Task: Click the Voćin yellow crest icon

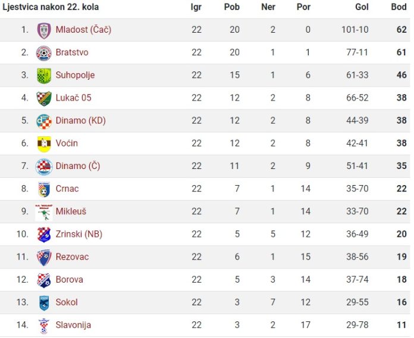Action: click(x=44, y=144)
